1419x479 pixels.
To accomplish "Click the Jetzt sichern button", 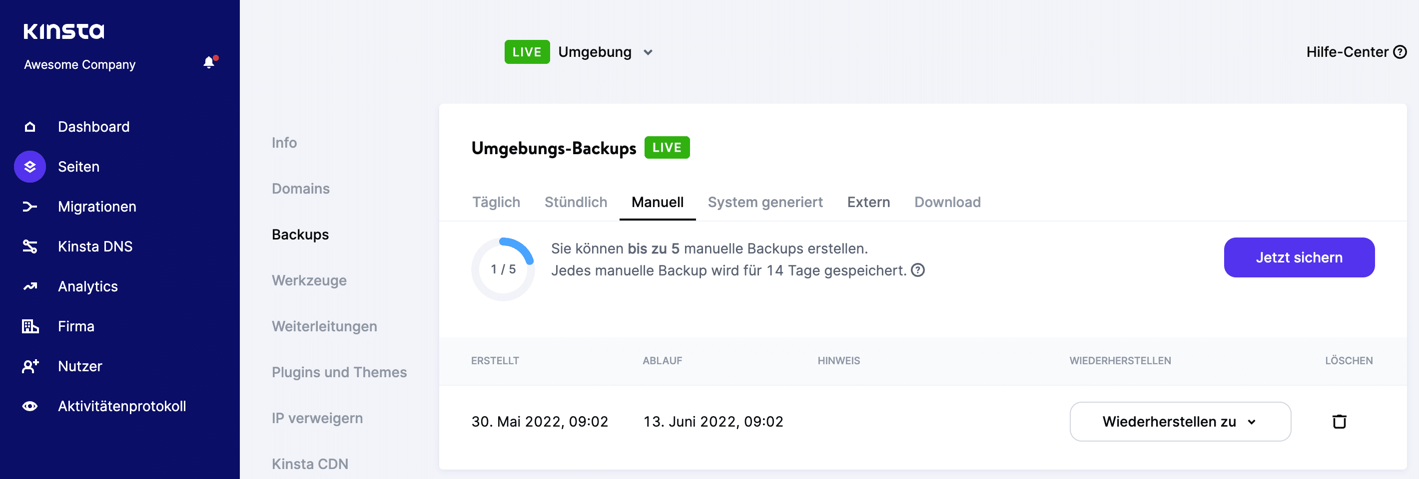I will 1299,257.
